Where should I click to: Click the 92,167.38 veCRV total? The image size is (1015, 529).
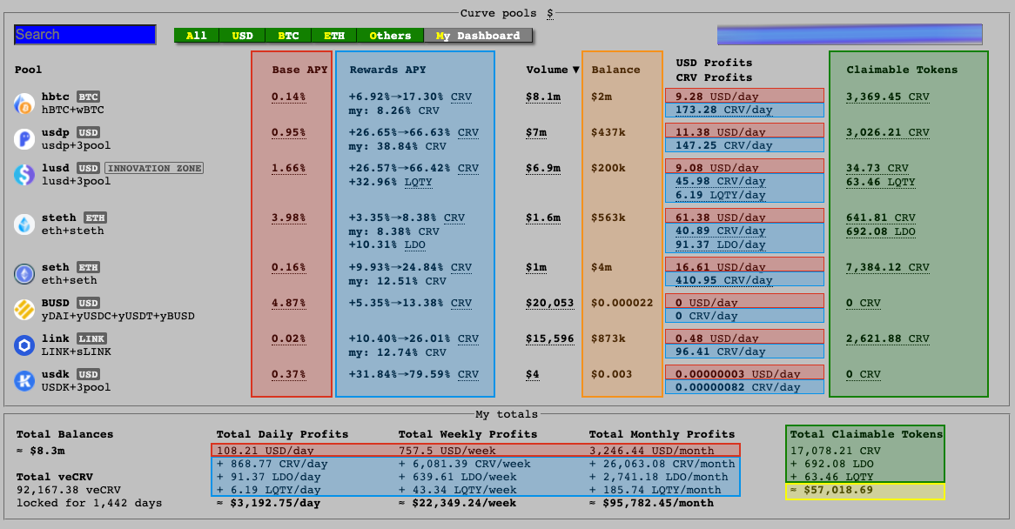(68, 490)
